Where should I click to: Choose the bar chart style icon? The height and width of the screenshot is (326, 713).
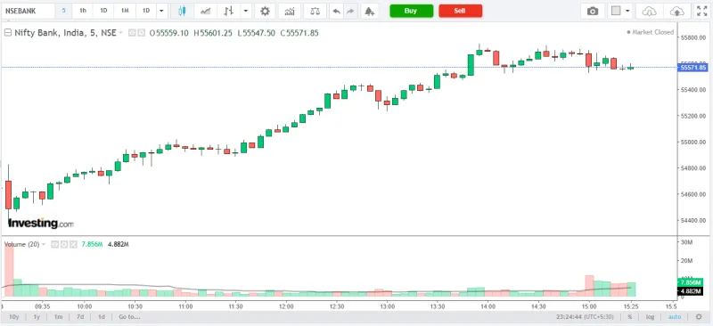pos(229,11)
